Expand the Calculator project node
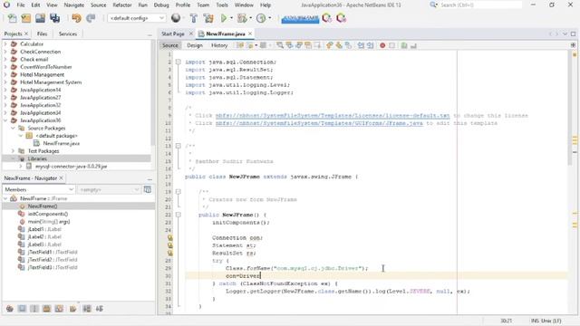Viewport: 580px width, 326px height. pos(5,44)
